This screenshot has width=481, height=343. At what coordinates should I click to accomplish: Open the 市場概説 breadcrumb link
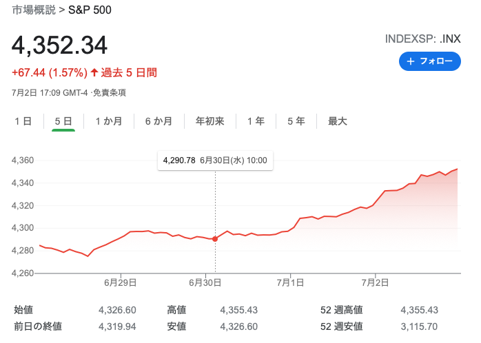tap(34, 10)
